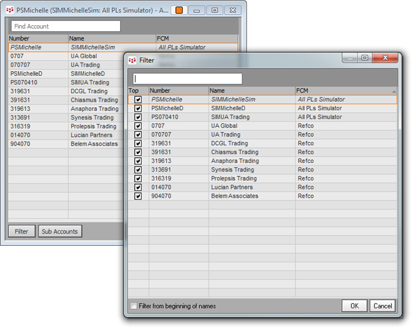This screenshot has width=412, height=328.
Task: Uncheck the Top checkbox for Chiasmus Trading
Action: click(138, 152)
